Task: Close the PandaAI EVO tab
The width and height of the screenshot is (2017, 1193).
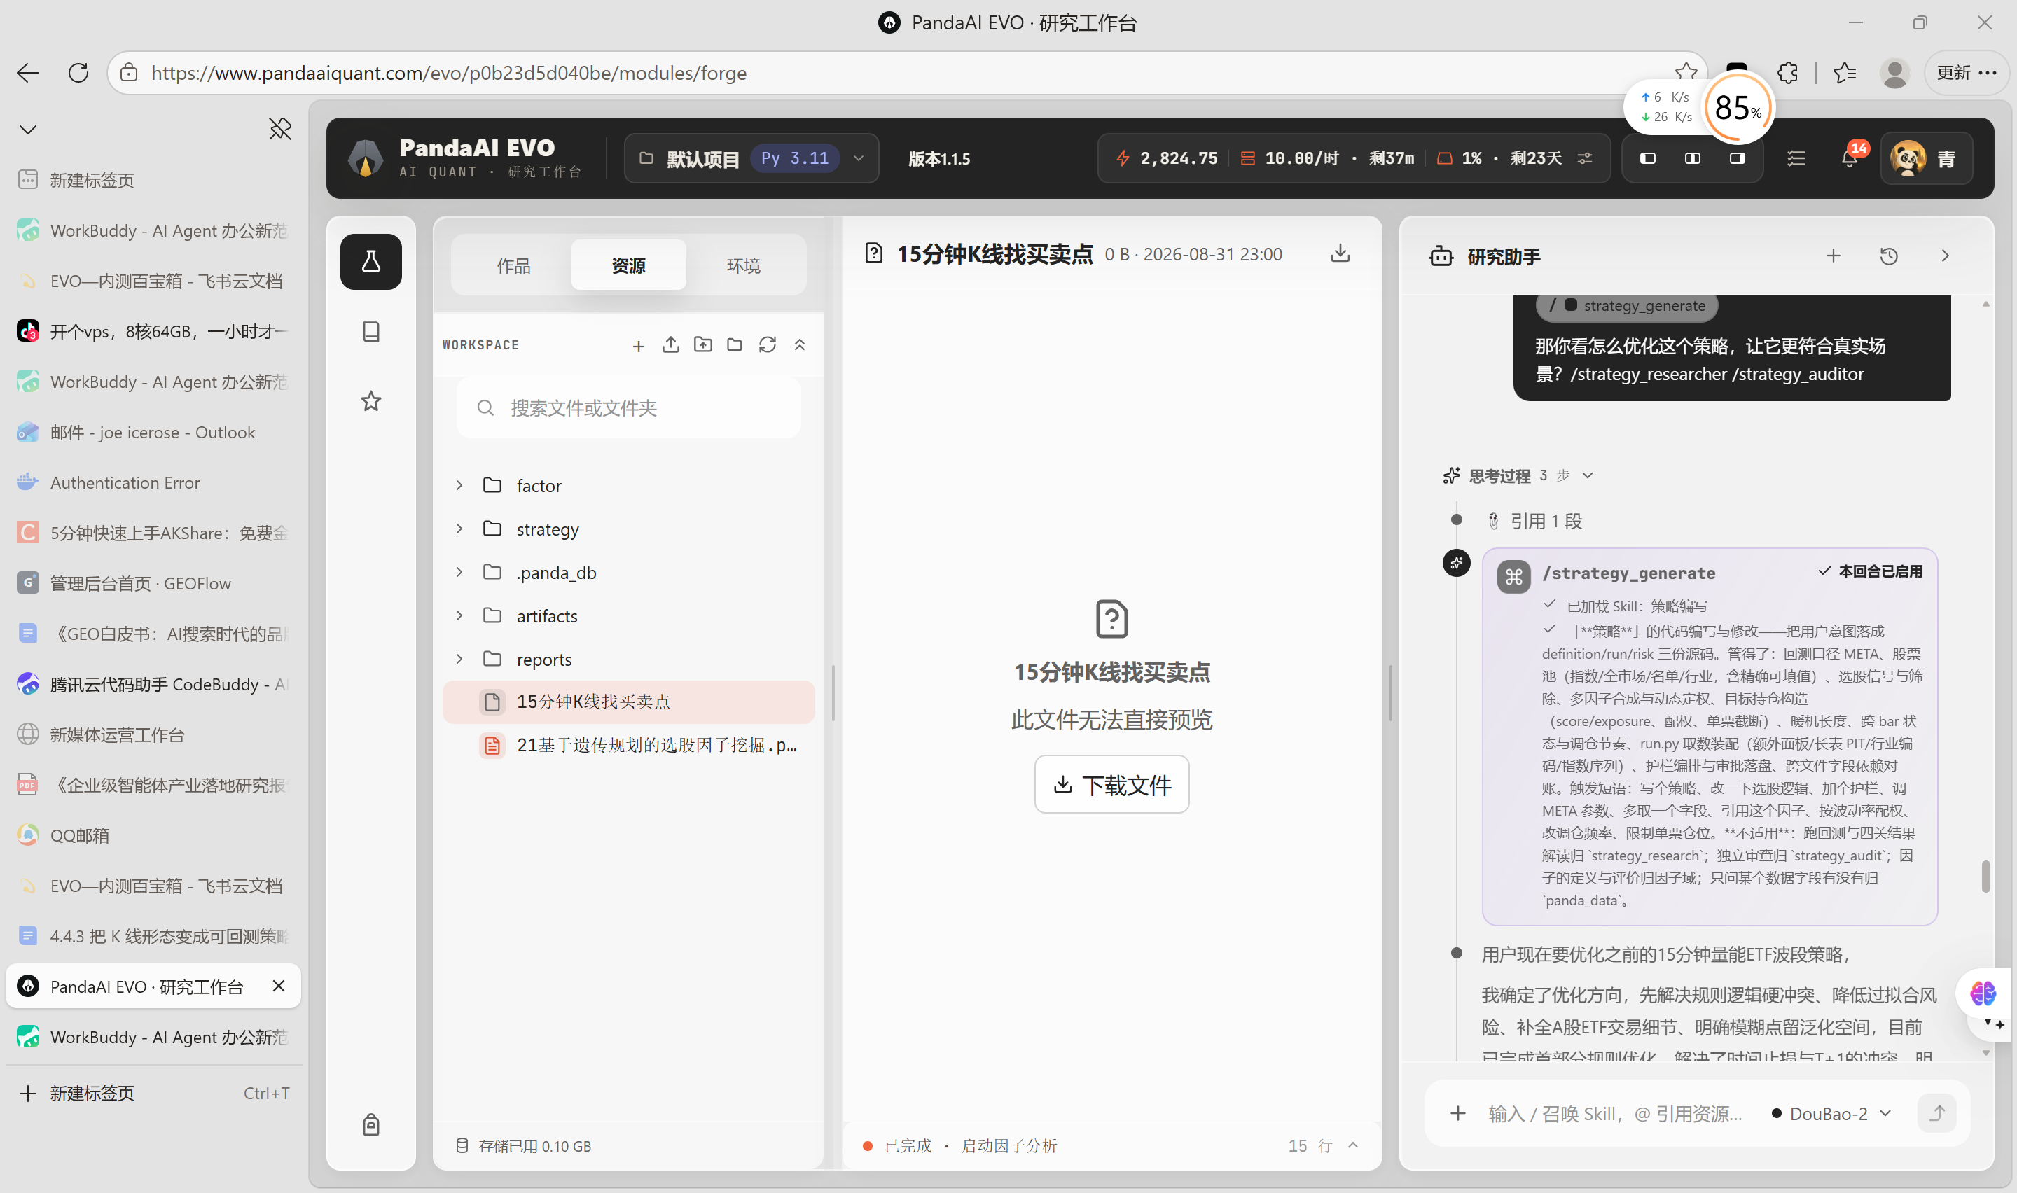Action: coord(278,986)
